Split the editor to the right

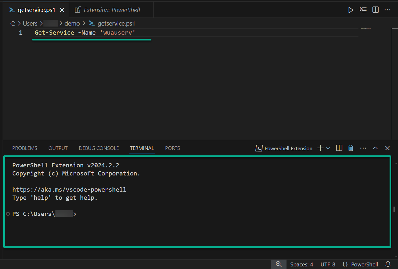(x=375, y=10)
